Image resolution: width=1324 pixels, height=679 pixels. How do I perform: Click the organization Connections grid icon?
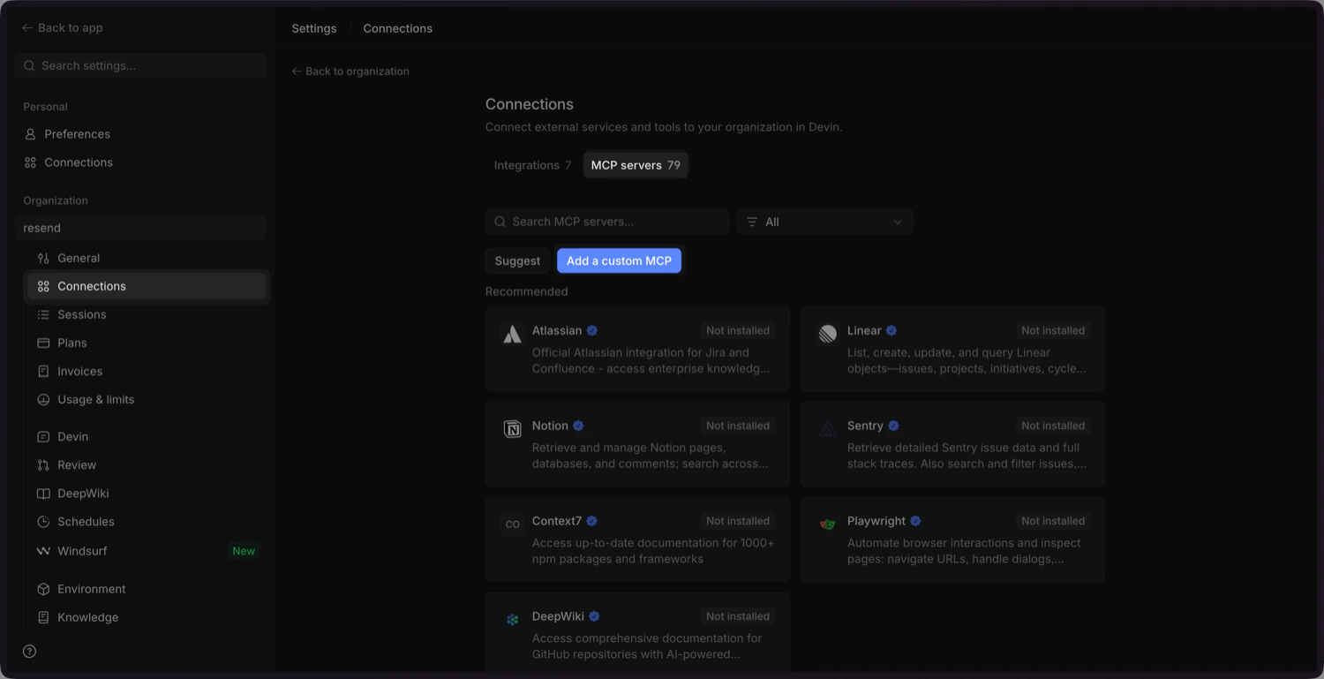point(43,286)
